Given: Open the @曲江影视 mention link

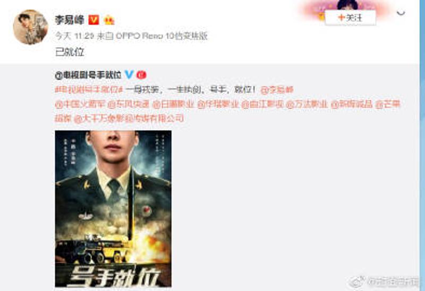Looking at the screenshot, I should pos(262,104).
